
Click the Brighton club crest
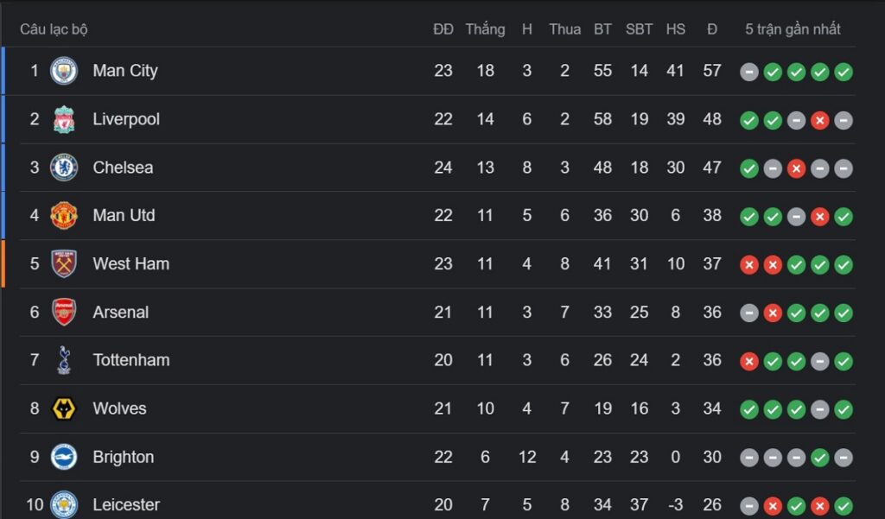tap(64, 457)
